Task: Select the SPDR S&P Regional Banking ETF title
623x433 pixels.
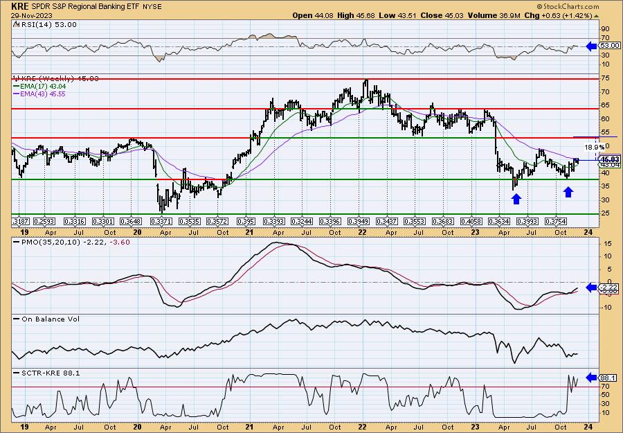Action: [x=84, y=7]
